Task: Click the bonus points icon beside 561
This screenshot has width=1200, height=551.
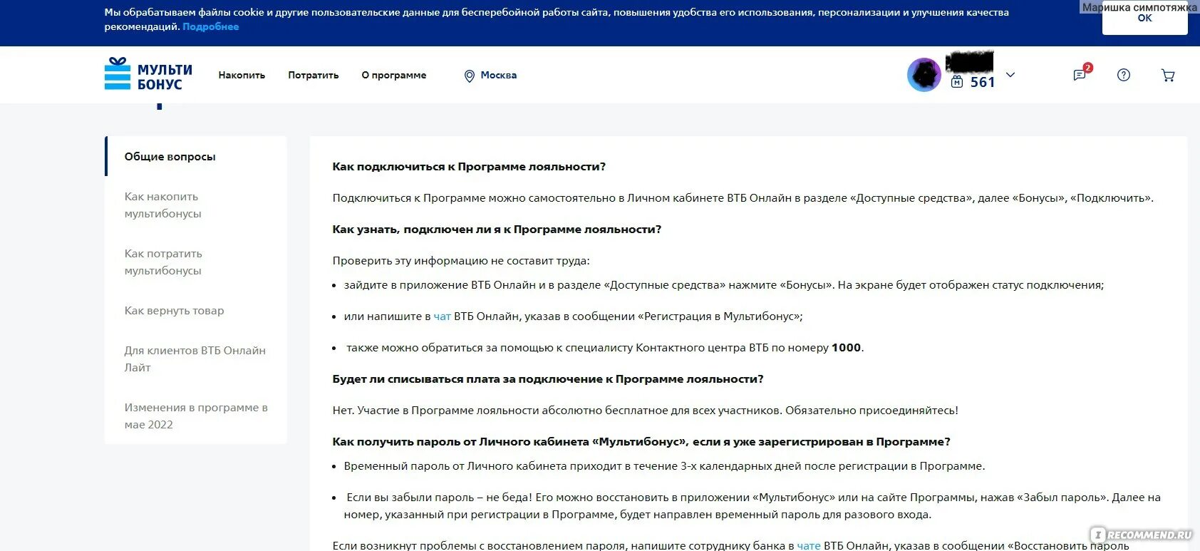Action: click(957, 82)
